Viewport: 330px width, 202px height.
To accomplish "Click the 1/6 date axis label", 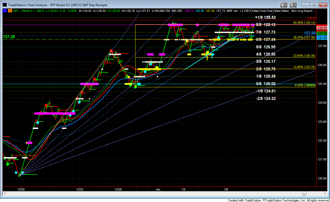I will coord(226,189).
